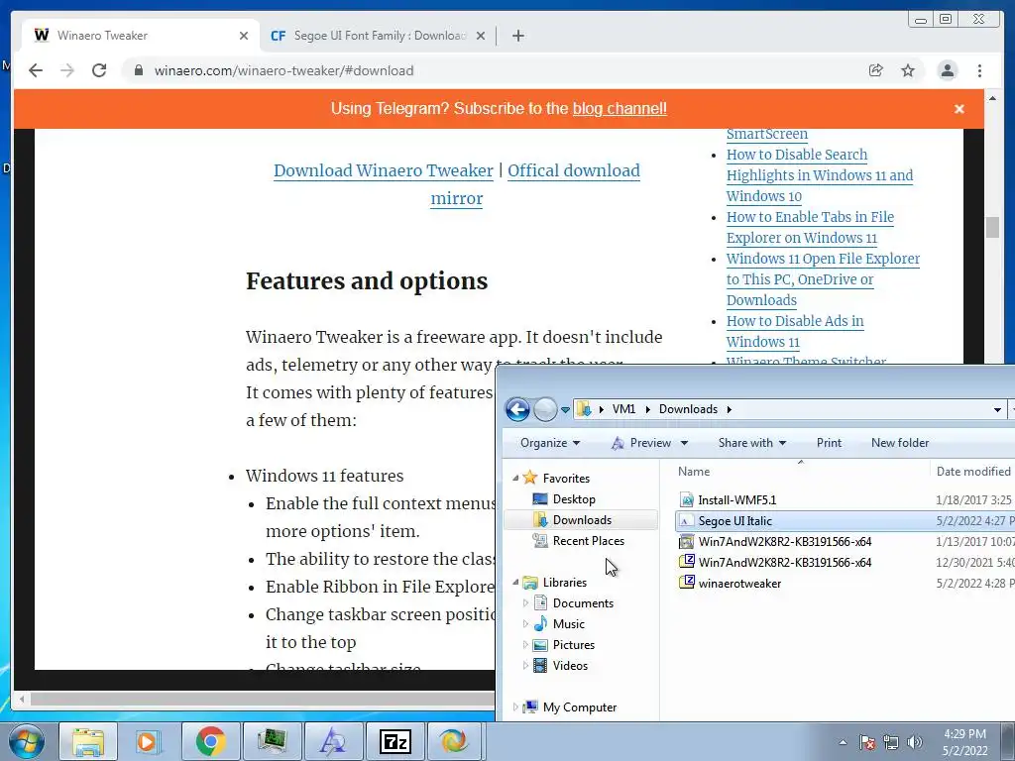Click the address bar URL
The height and width of the screenshot is (761, 1015).
pos(283,70)
